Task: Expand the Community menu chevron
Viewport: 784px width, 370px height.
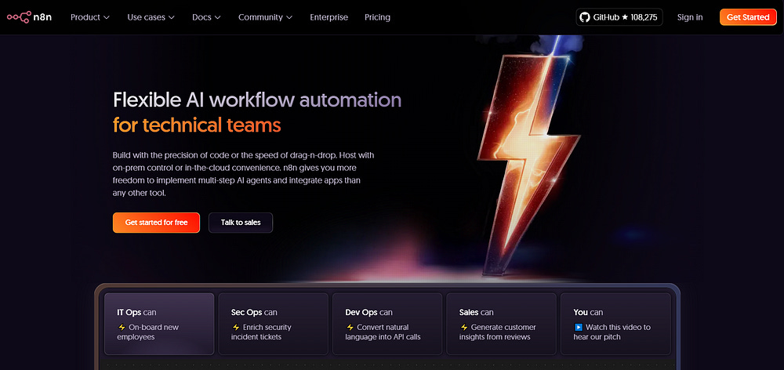Action: tap(289, 17)
